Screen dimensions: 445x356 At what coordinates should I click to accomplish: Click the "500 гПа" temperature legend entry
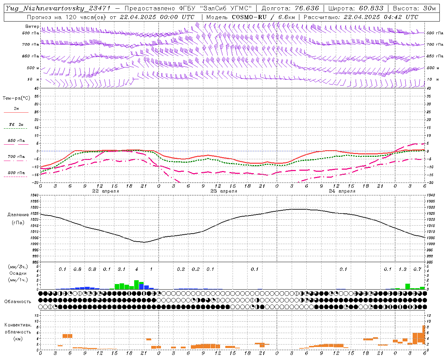point(16,172)
